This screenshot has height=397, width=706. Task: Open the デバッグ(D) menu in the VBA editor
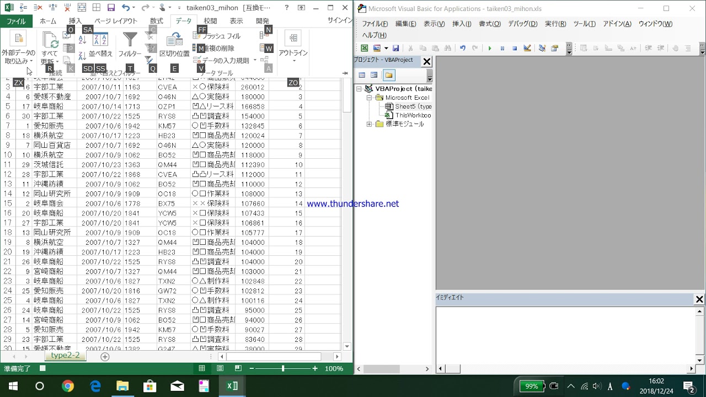(522, 24)
